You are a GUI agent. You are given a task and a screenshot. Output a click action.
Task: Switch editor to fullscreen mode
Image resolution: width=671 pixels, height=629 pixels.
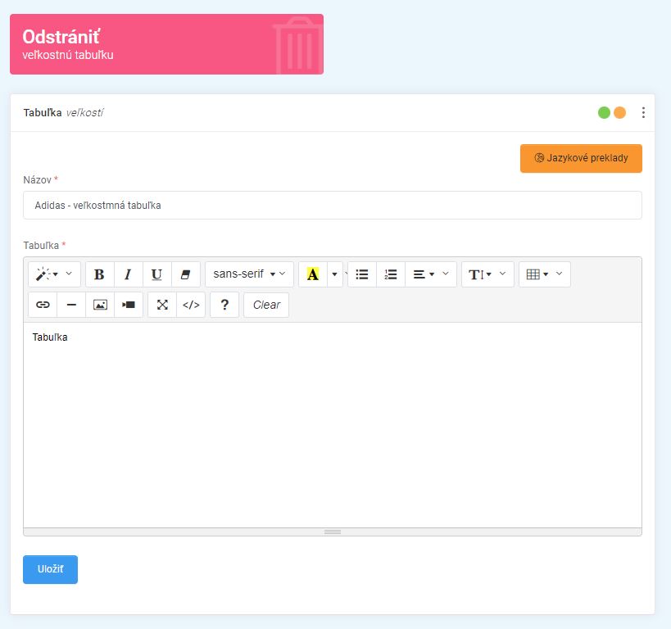(x=162, y=305)
